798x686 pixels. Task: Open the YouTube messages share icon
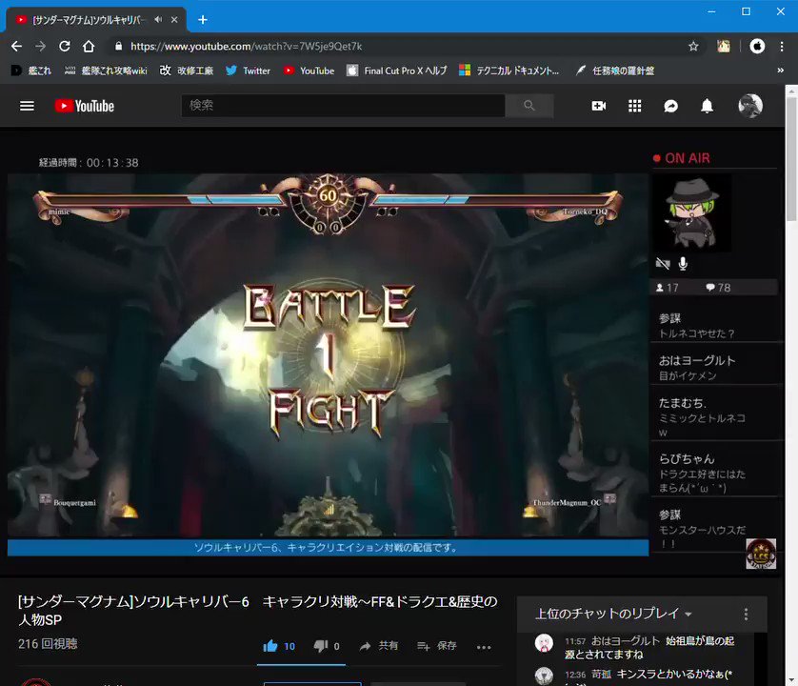click(x=670, y=106)
